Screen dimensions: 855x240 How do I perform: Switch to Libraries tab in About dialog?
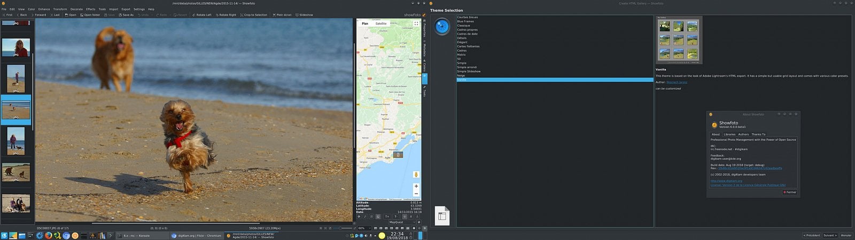coord(729,134)
